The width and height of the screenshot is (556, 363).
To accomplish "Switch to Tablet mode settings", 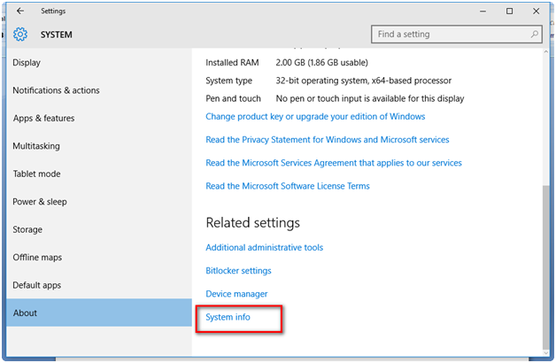I will click(36, 174).
